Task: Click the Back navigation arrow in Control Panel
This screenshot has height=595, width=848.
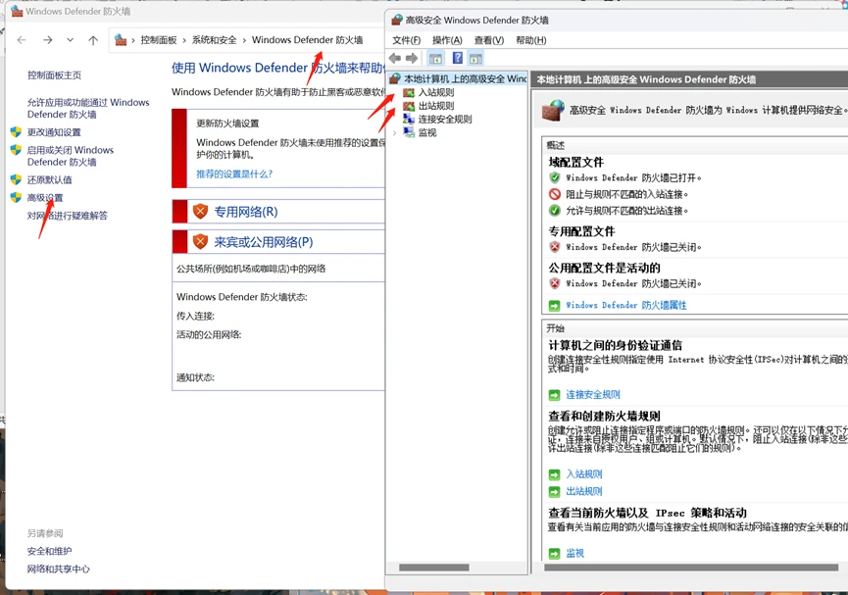Action: 22,40
